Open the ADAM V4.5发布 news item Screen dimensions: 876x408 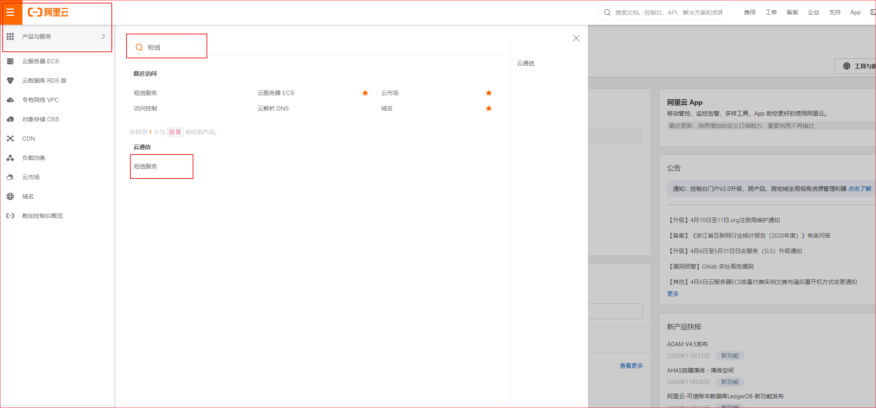(x=688, y=344)
